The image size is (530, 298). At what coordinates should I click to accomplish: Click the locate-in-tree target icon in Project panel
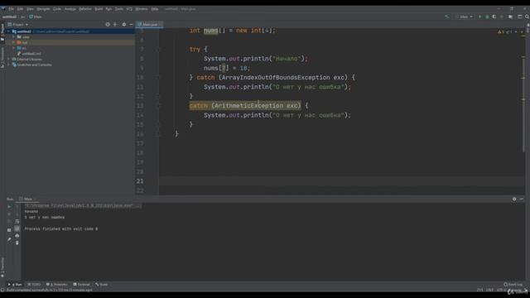(x=108, y=24)
